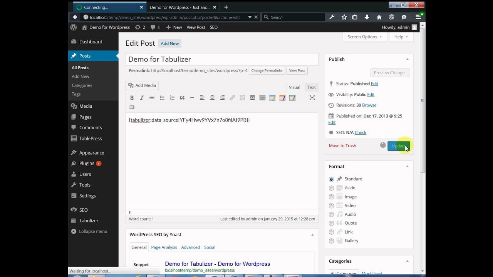Open the Page Analysis tab in Yoast
The height and width of the screenshot is (277, 493).
tap(164, 247)
